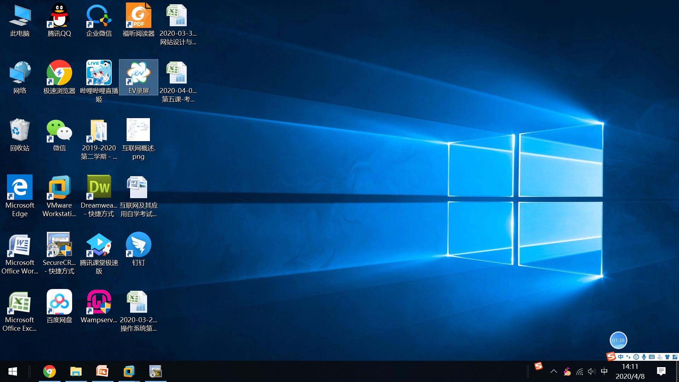The height and width of the screenshot is (382, 679).
Task: Select the 福昕阅读器 PDF reader shortcut
Action: click(139, 21)
